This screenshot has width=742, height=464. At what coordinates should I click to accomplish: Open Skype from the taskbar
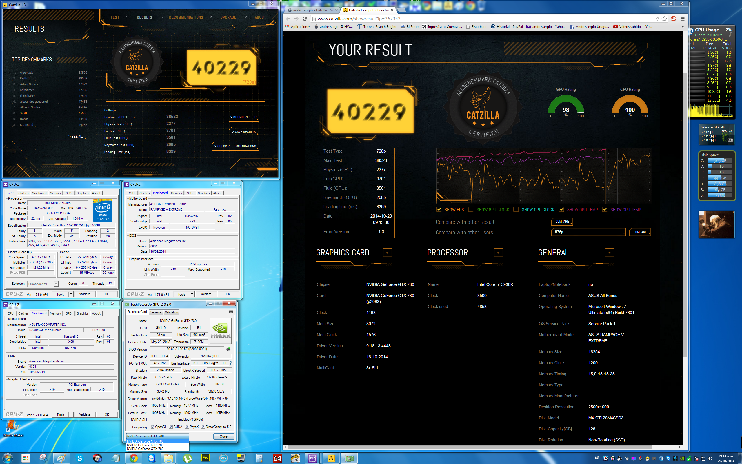(x=80, y=458)
